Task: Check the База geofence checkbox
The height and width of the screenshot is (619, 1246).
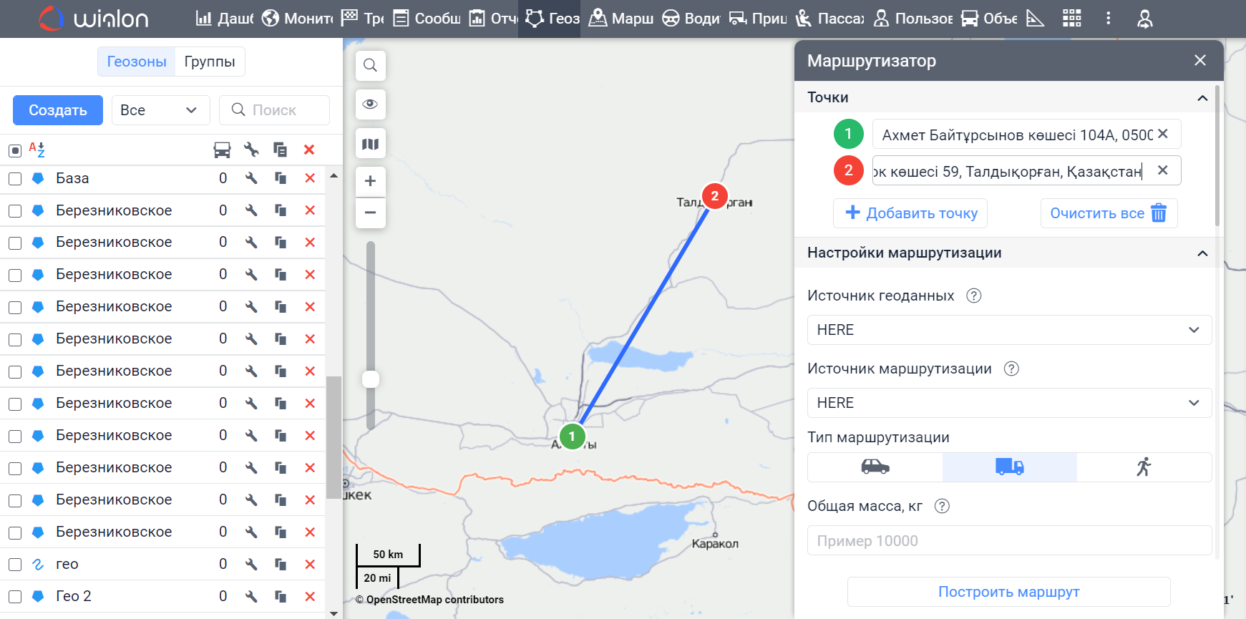Action: [15, 179]
